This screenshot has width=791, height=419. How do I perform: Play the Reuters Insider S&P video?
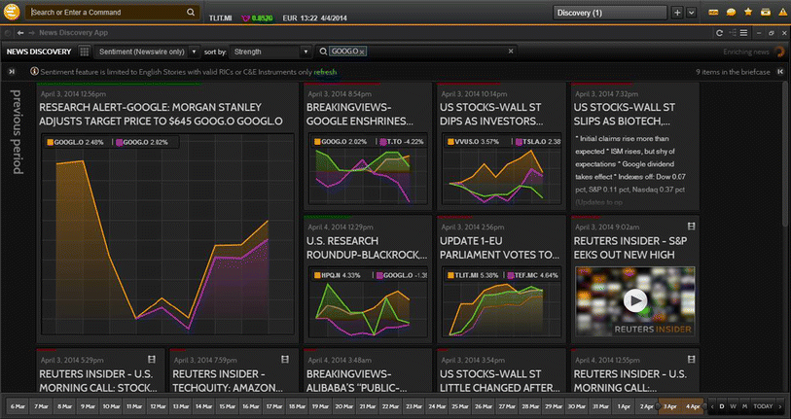point(635,301)
